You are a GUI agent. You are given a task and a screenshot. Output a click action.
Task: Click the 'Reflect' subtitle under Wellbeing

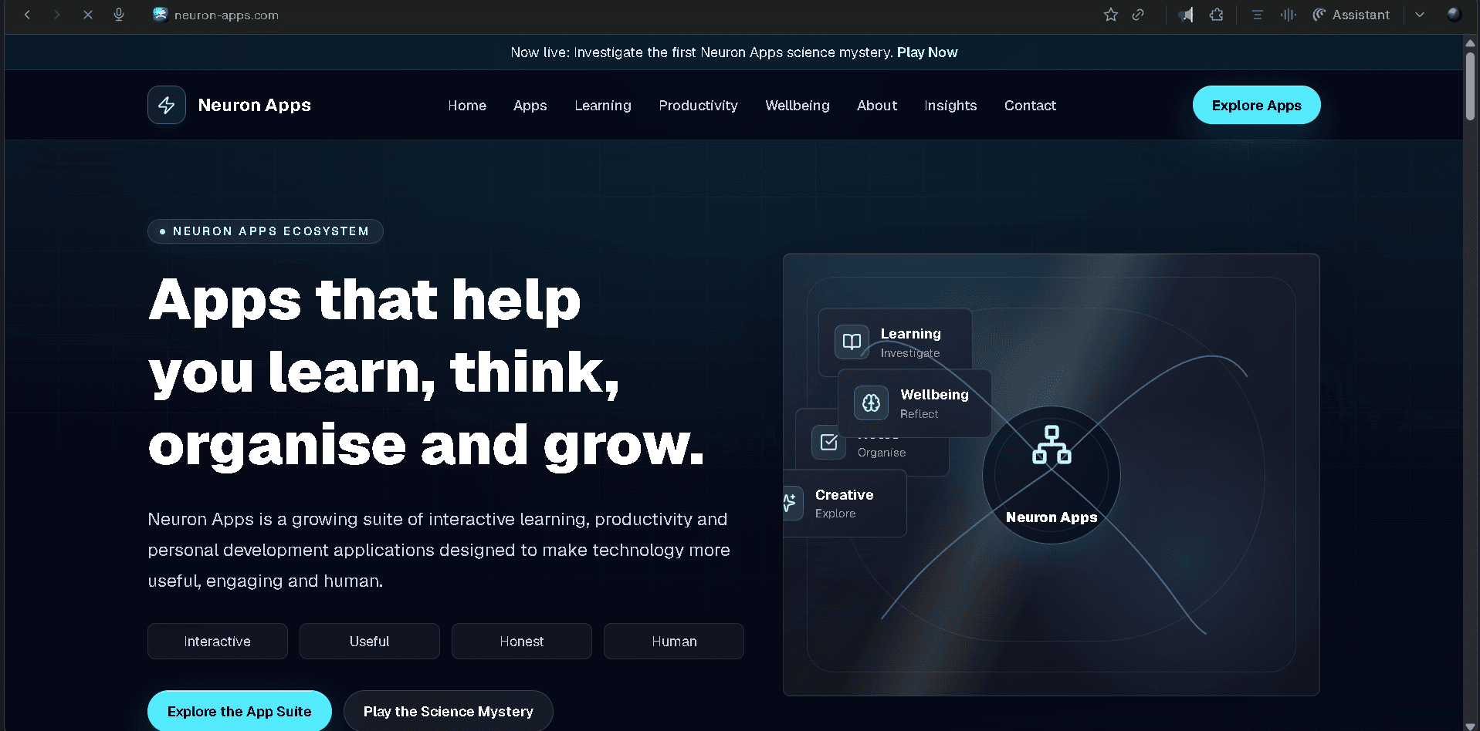(x=919, y=414)
